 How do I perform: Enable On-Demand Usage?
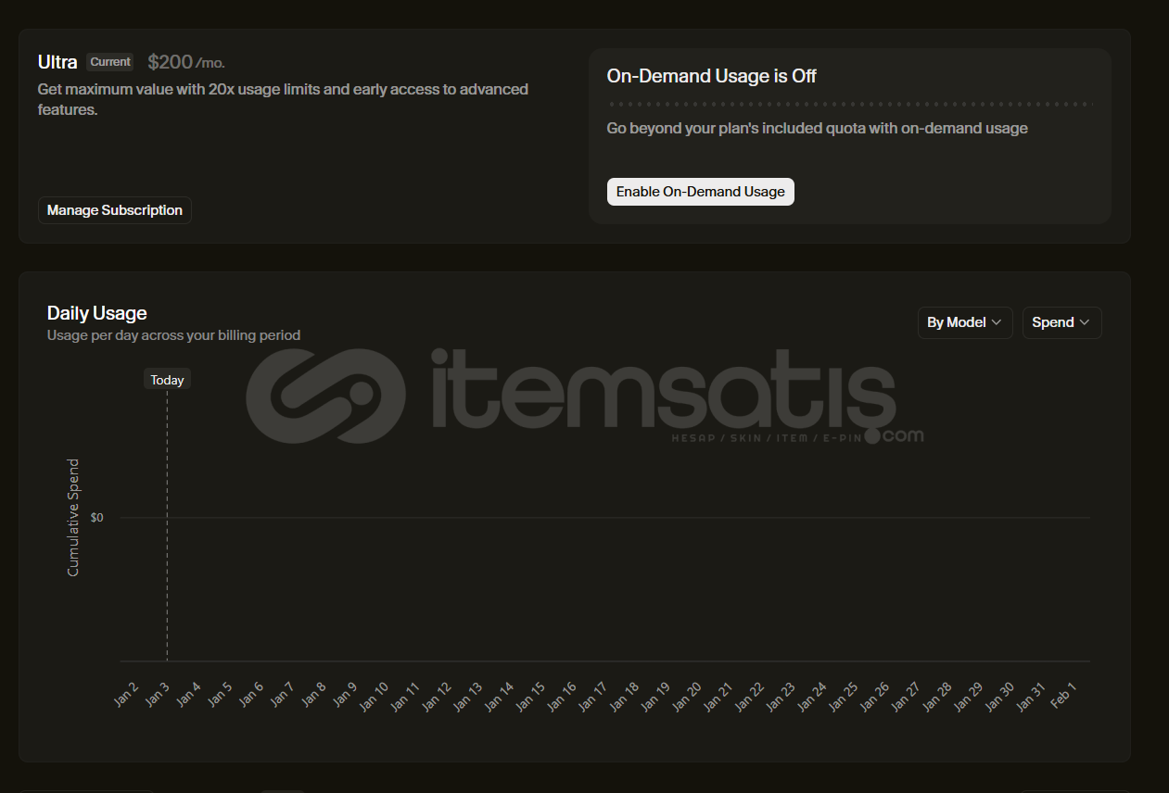(701, 192)
